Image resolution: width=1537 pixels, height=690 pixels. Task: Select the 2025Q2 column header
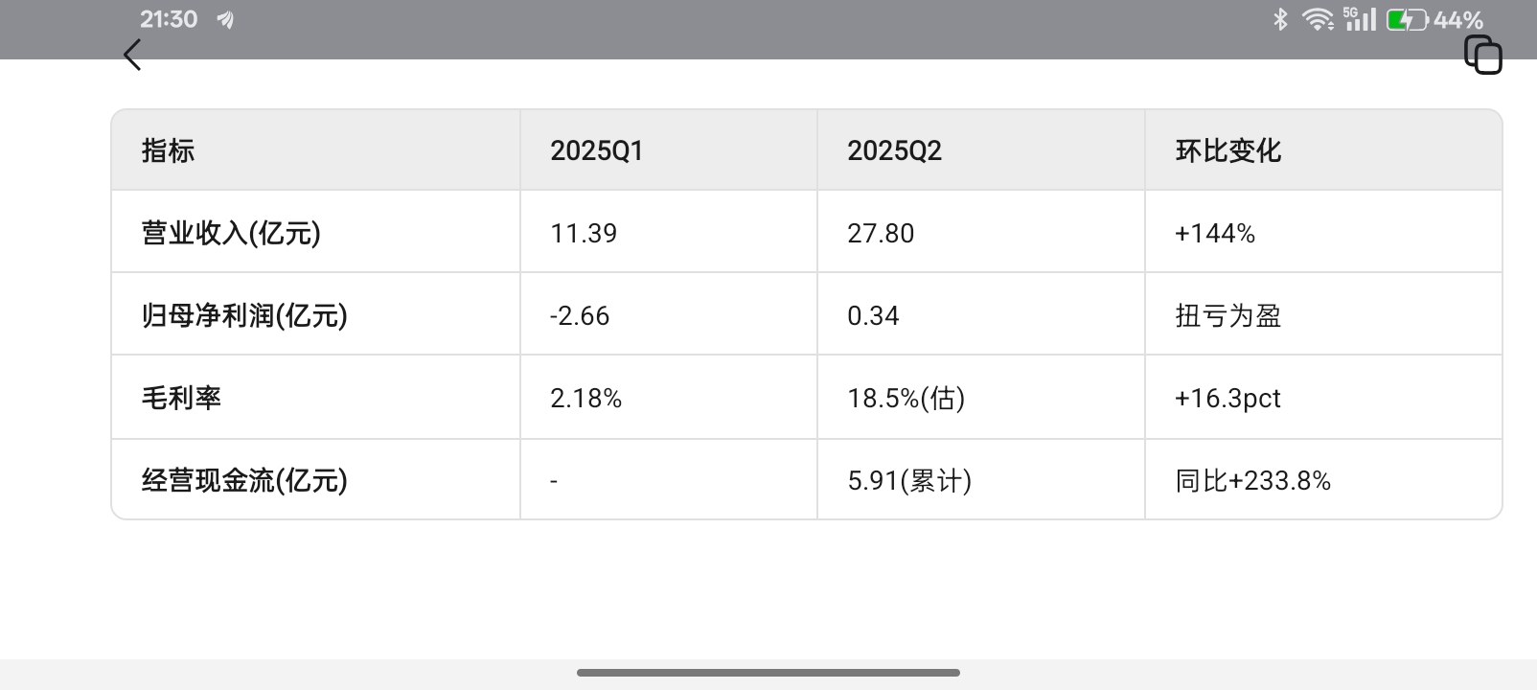point(894,150)
